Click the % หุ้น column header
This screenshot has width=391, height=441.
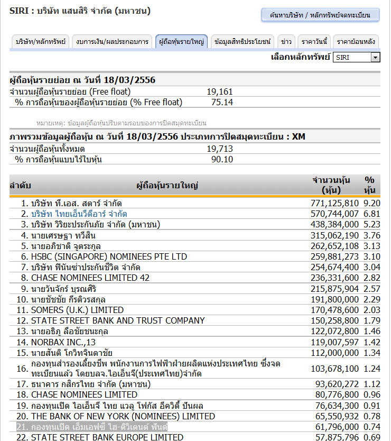point(370,185)
